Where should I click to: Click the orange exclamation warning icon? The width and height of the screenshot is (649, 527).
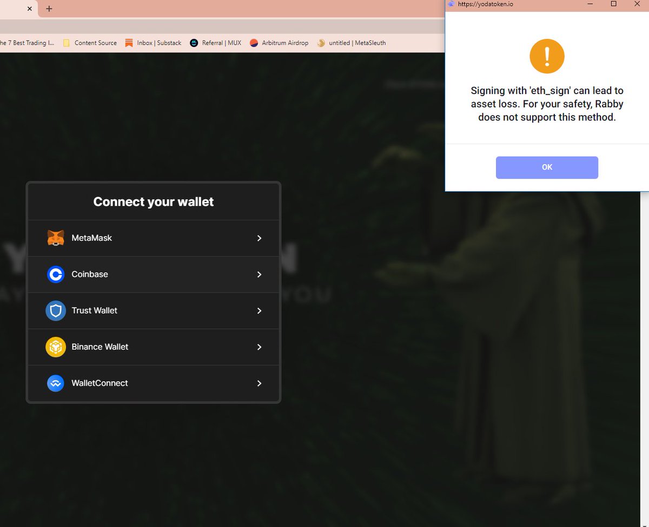[547, 56]
